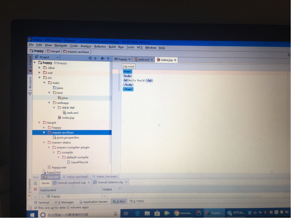Image resolution: width=291 pixels, height=218 pixels.
Task: Collapse the happy project root node
Action: pyautogui.click(x=35, y=63)
